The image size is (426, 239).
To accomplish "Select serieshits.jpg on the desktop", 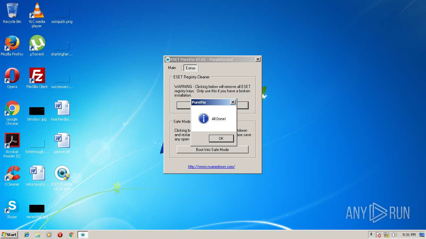I will pyautogui.click(x=37, y=211).
